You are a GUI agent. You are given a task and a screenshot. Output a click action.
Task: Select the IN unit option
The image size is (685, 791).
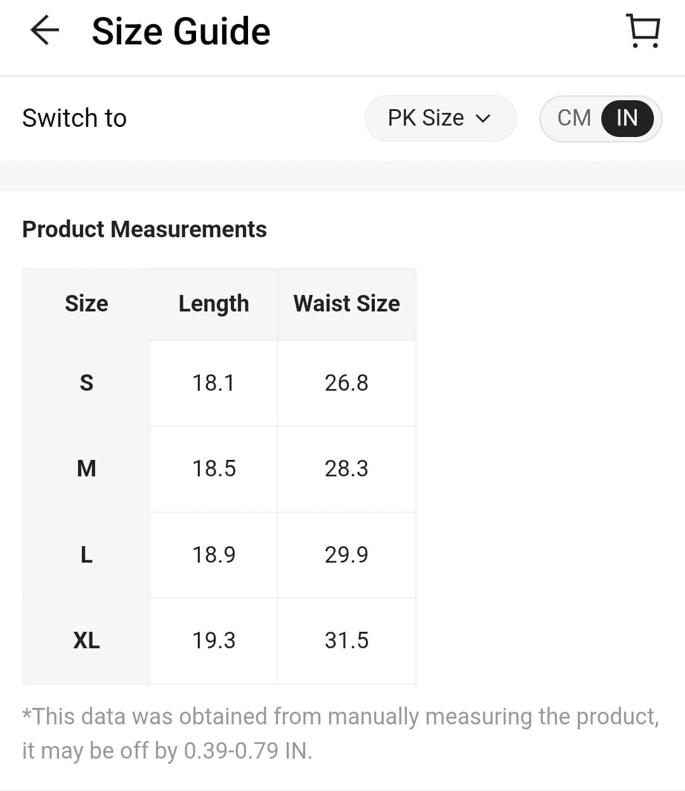(627, 118)
